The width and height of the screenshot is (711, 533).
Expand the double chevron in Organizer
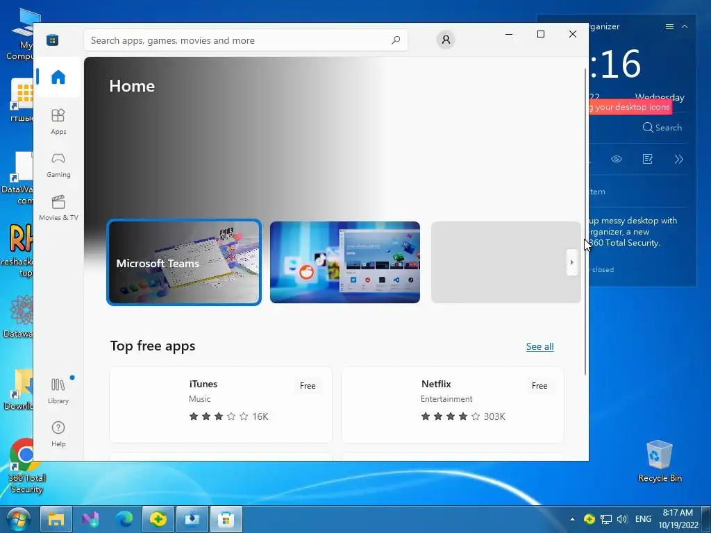pyautogui.click(x=679, y=159)
